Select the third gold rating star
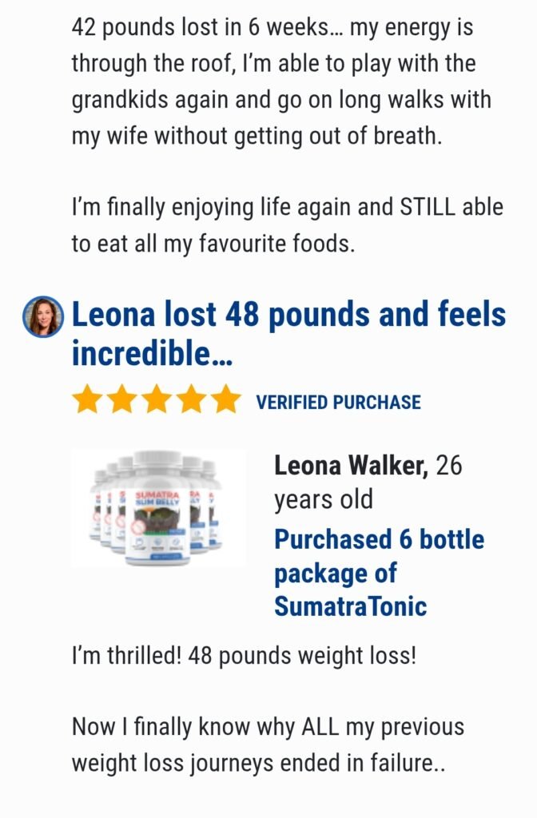537x818 pixels. pyautogui.click(x=157, y=399)
